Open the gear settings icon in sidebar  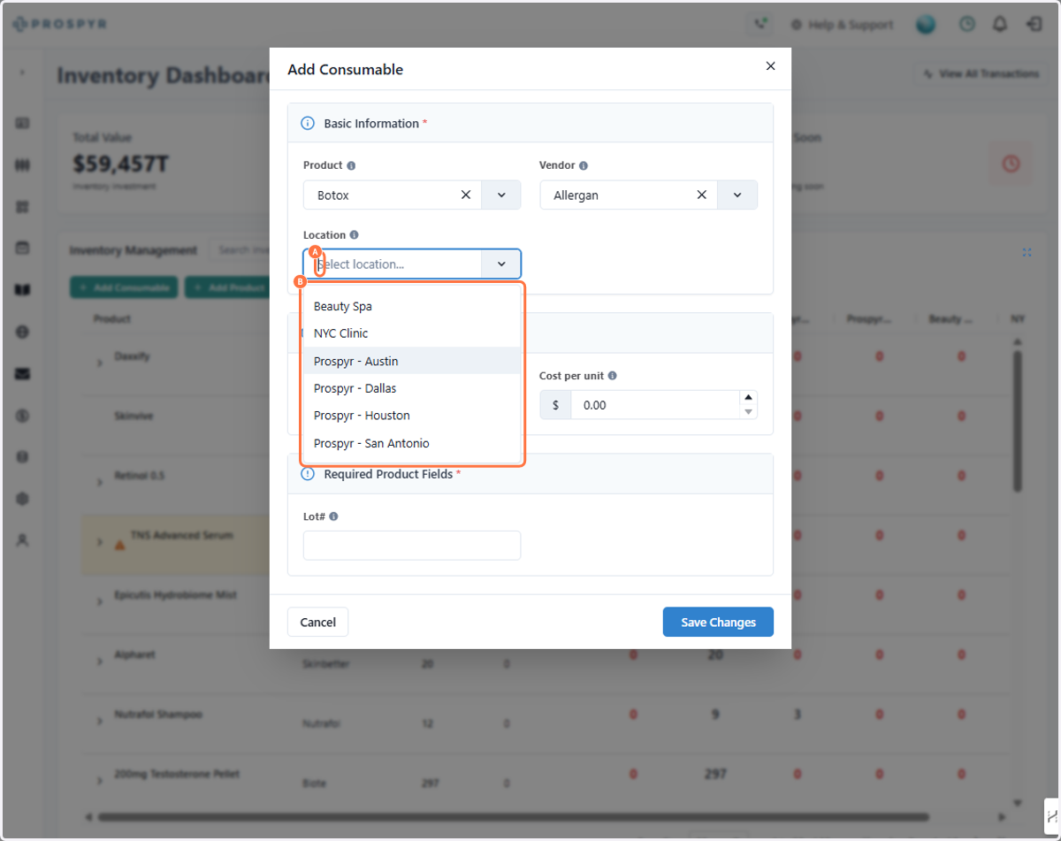point(23,499)
